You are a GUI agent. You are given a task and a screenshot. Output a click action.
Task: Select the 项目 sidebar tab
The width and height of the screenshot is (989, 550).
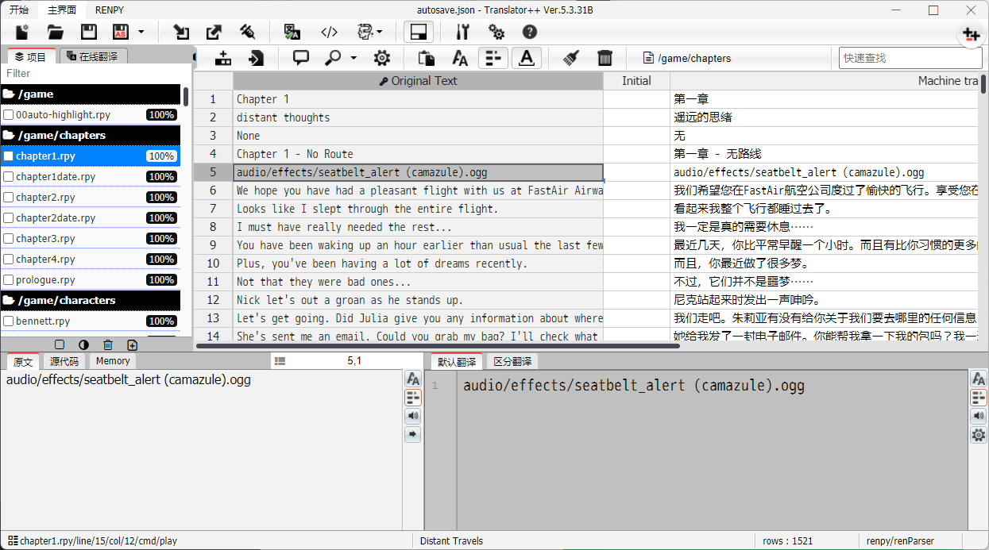point(31,56)
